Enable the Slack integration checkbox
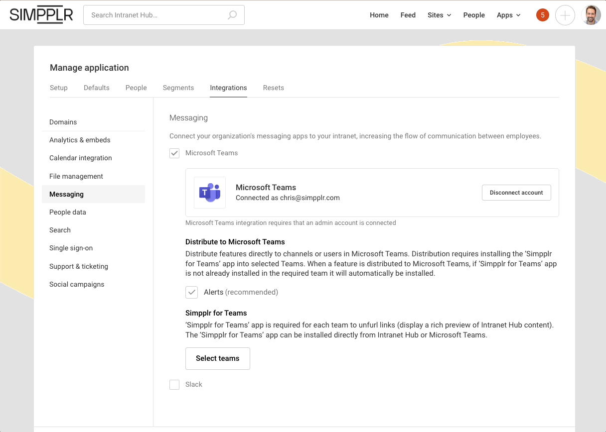 point(174,384)
